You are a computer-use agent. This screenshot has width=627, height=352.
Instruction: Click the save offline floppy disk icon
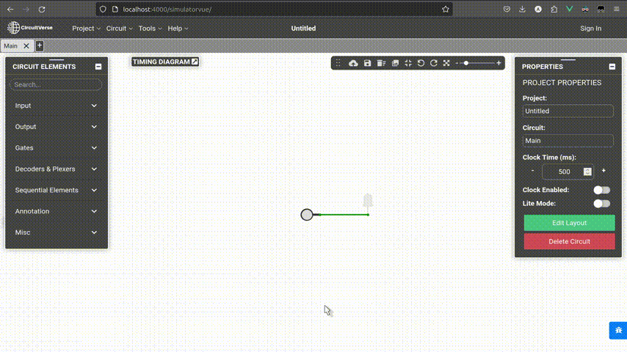click(x=367, y=64)
